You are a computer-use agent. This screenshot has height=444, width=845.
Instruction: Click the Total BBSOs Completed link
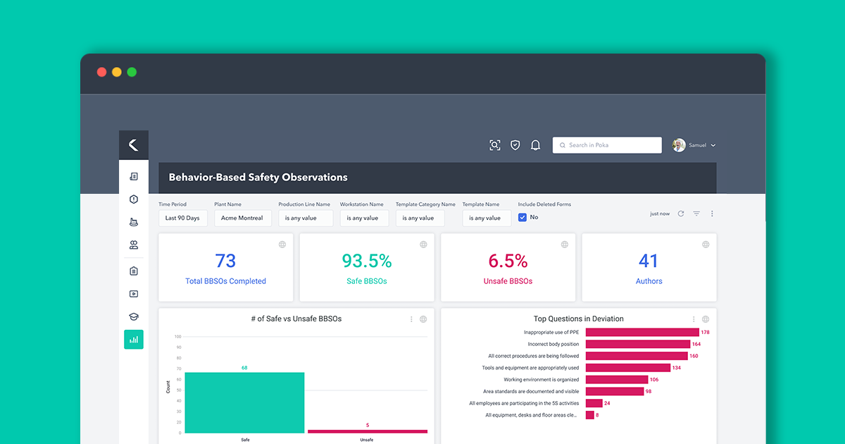(225, 281)
